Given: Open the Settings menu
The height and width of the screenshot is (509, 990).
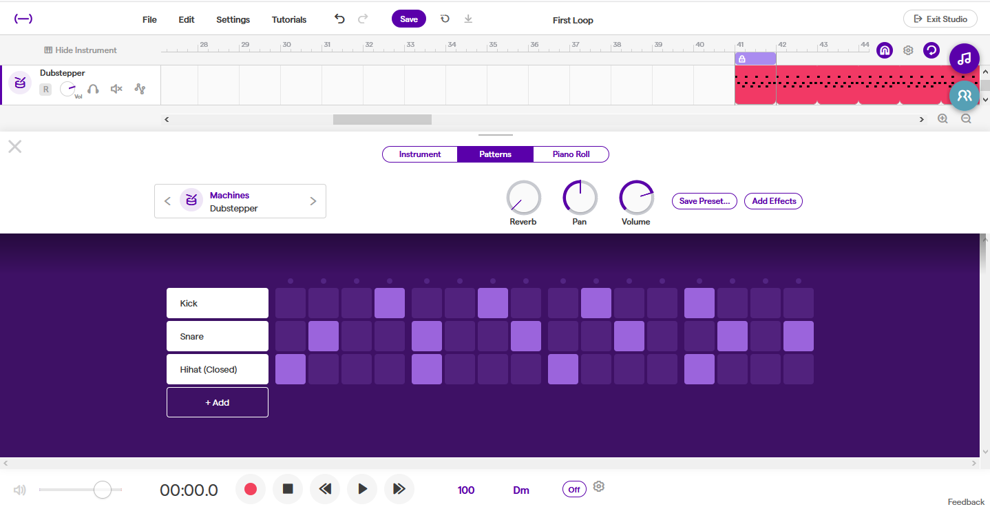Looking at the screenshot, I should 233,19.
